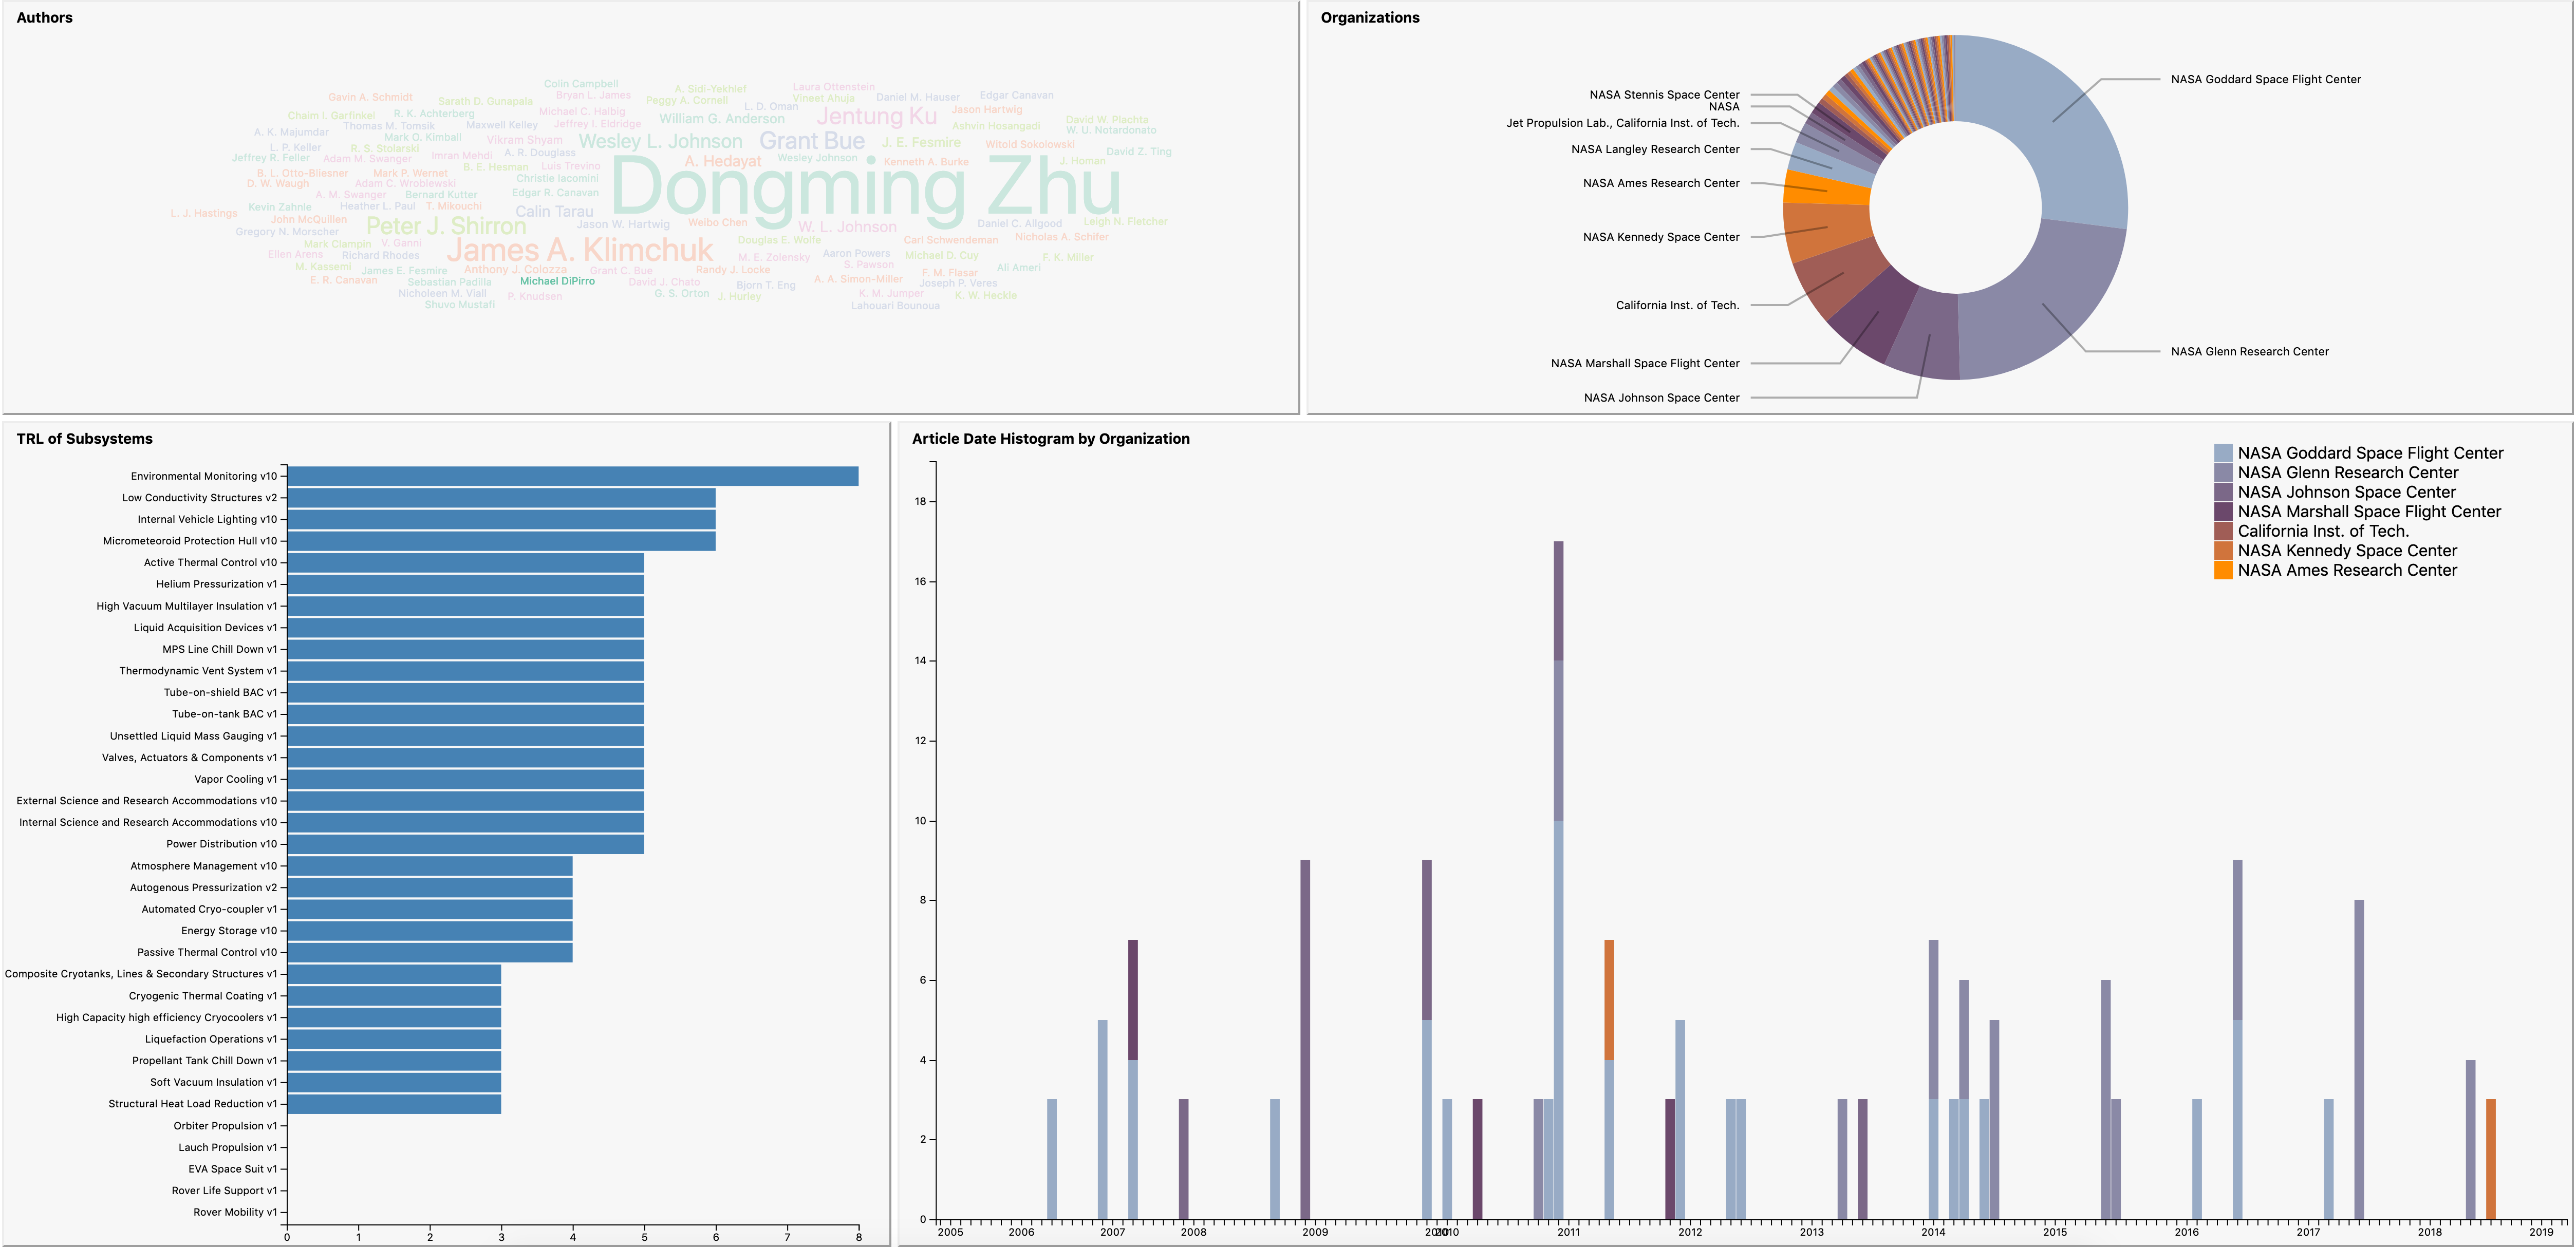
Task: Click the TRL of Subsystems panel title
Action: [x=85, y=439]
